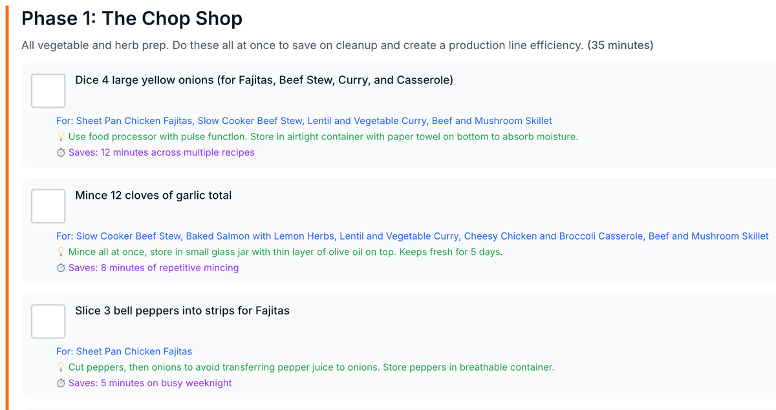The width and height of the screenshot is (776, 410).
Task: Open the garlic recipe list starting Slow Cooker Beef Stew
Action: coord(412,236)
